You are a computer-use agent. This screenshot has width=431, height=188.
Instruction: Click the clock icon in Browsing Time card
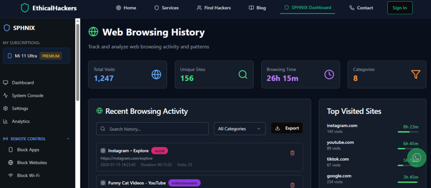coord(329,74)
